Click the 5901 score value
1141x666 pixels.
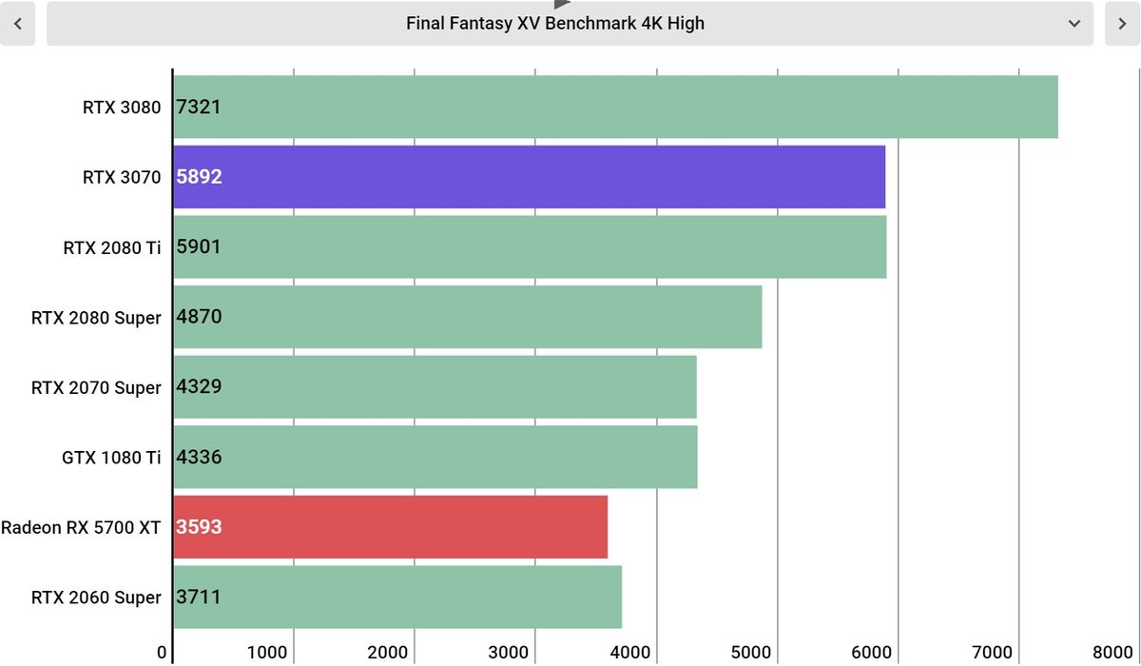pyautogui.click(x=200, y=246)
